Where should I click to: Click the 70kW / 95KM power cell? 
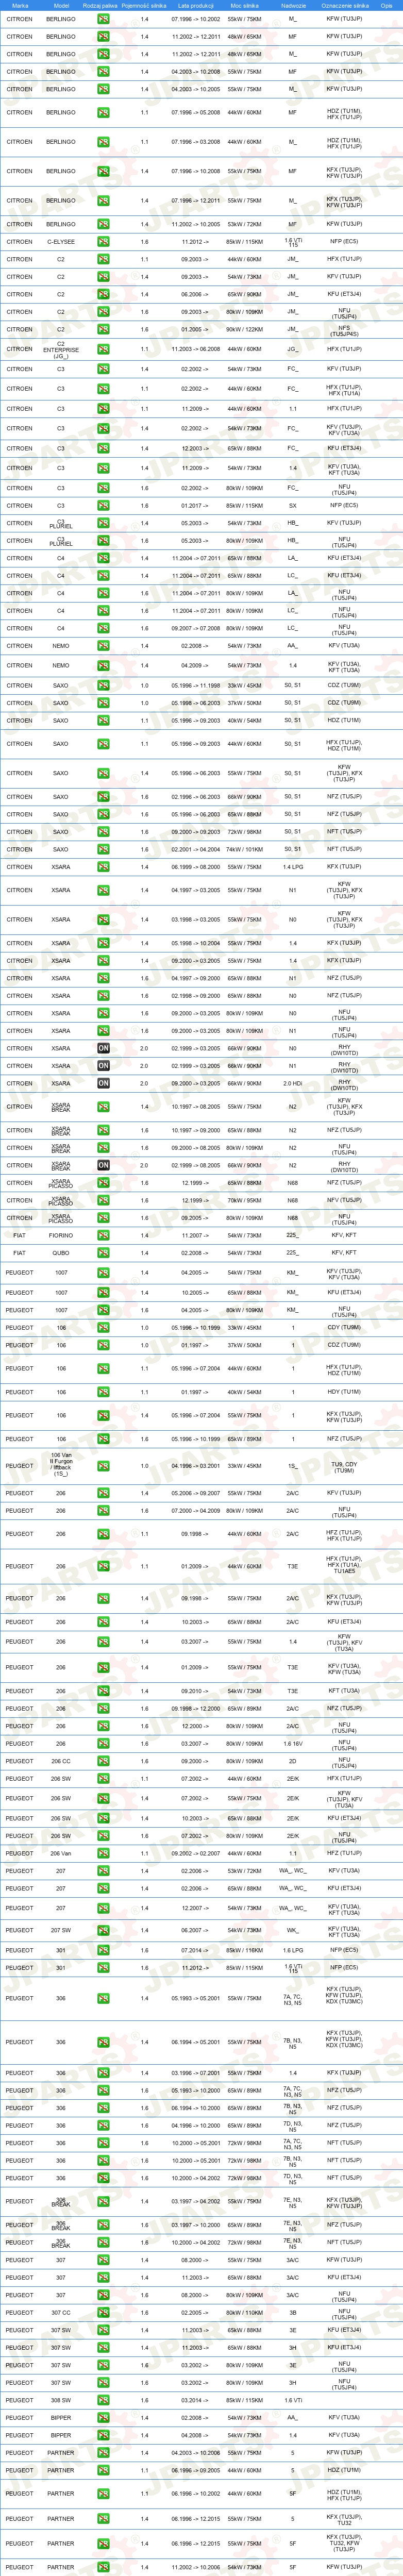pyautogui.click(x=244, y=1200)
